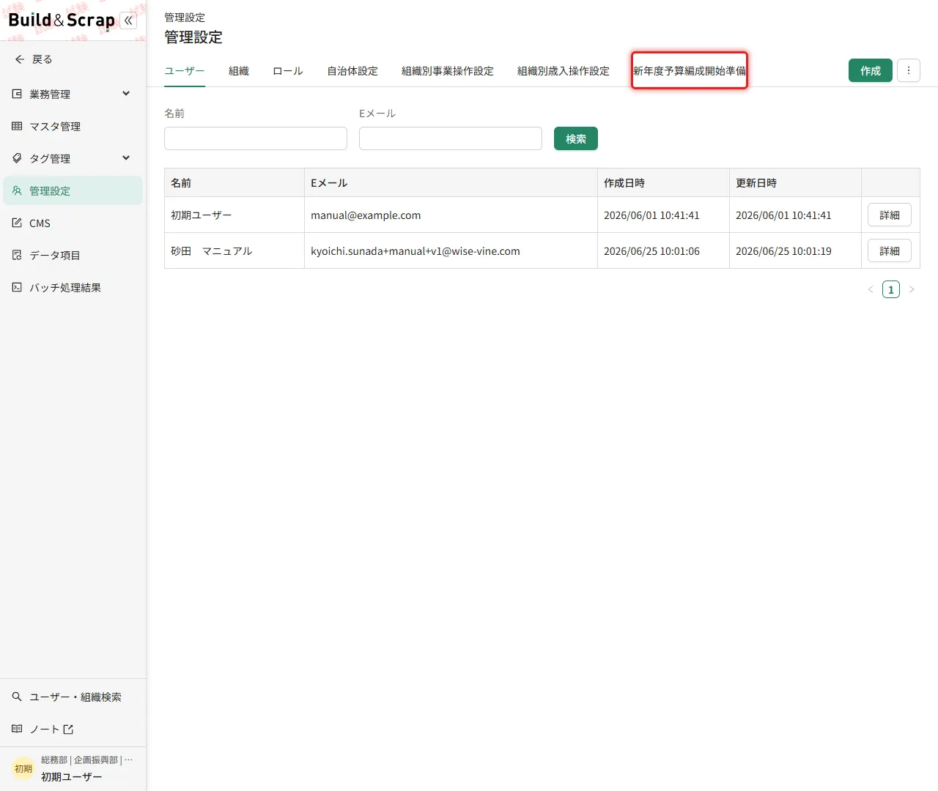Open the 組織別歳入操作設定 tab
The height and width of the screenshot is (791, 938).
pos(564,71)
